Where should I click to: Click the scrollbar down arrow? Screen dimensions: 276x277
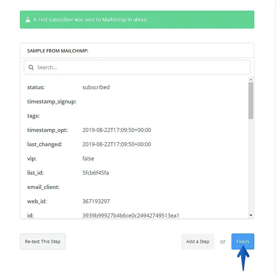(x=251, y=215)
